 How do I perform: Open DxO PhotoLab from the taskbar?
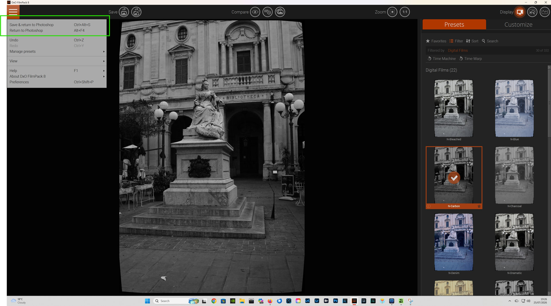345,301
